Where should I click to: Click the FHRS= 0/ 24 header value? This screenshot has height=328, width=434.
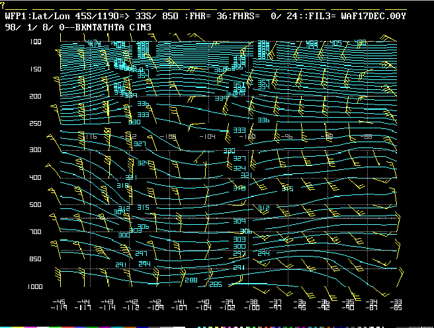(x=263, y=16)
